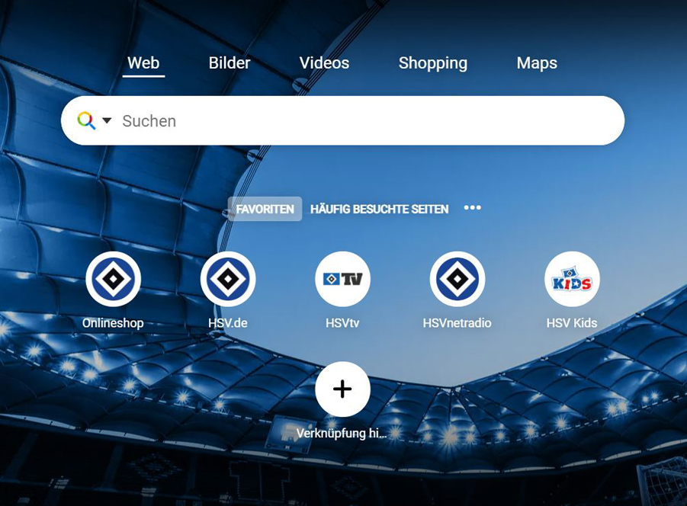The image size is (687, 506).
Task: Select the Videos search tab
Action: tap(324, 63)
